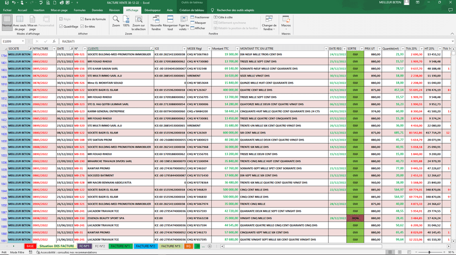Toggle the En-têtes checkbox

(x=82, y=26)
